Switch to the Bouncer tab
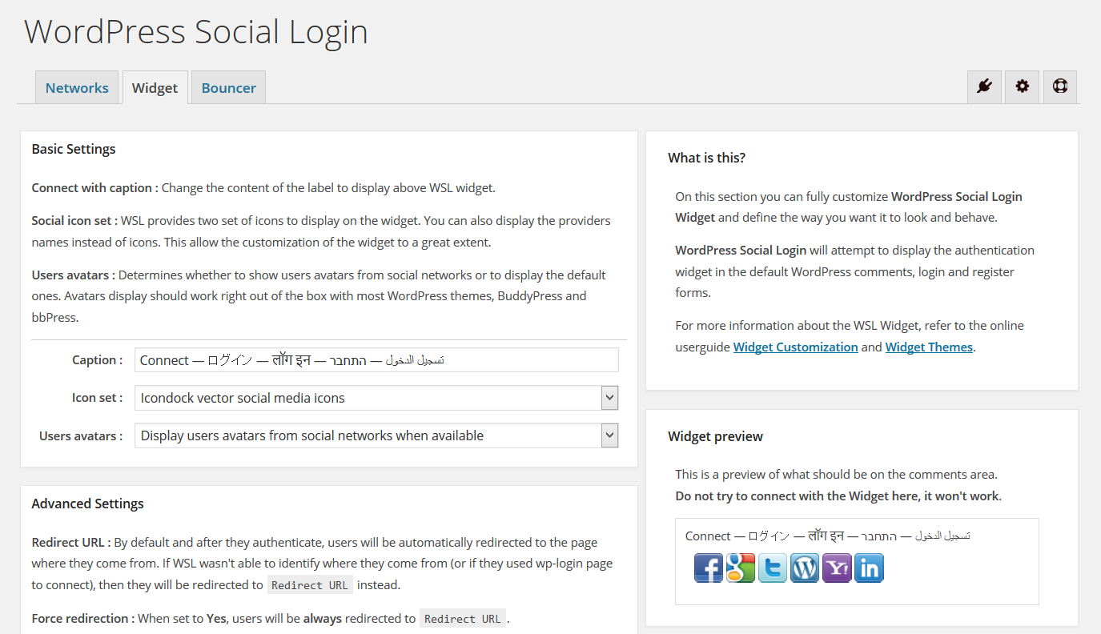The image size is (1101, 634). 228,88
